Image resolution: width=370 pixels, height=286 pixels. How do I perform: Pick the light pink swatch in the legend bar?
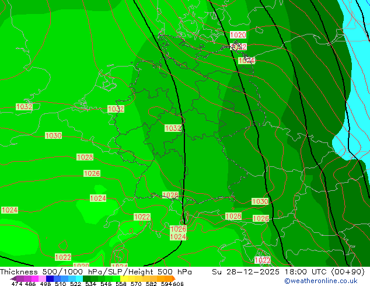tap(42, 278)
